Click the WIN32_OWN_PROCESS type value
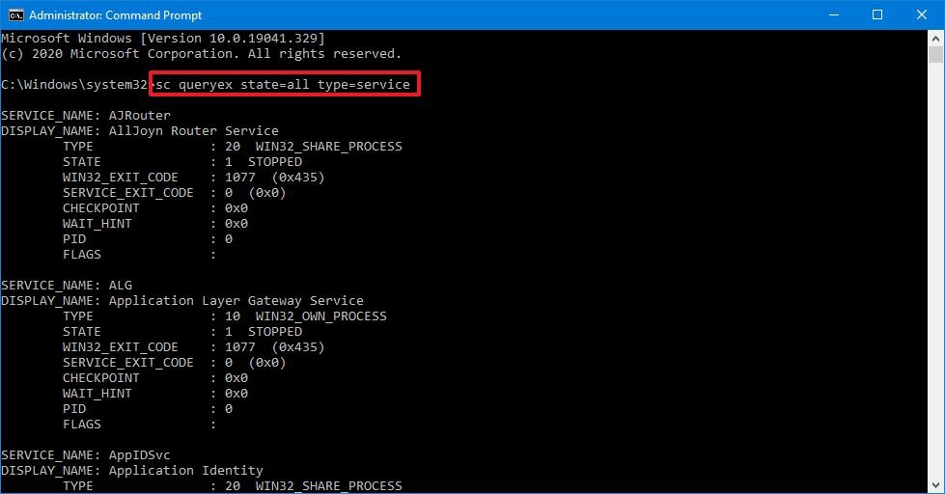This screenshot has width=945, height=494. (320, 316)
